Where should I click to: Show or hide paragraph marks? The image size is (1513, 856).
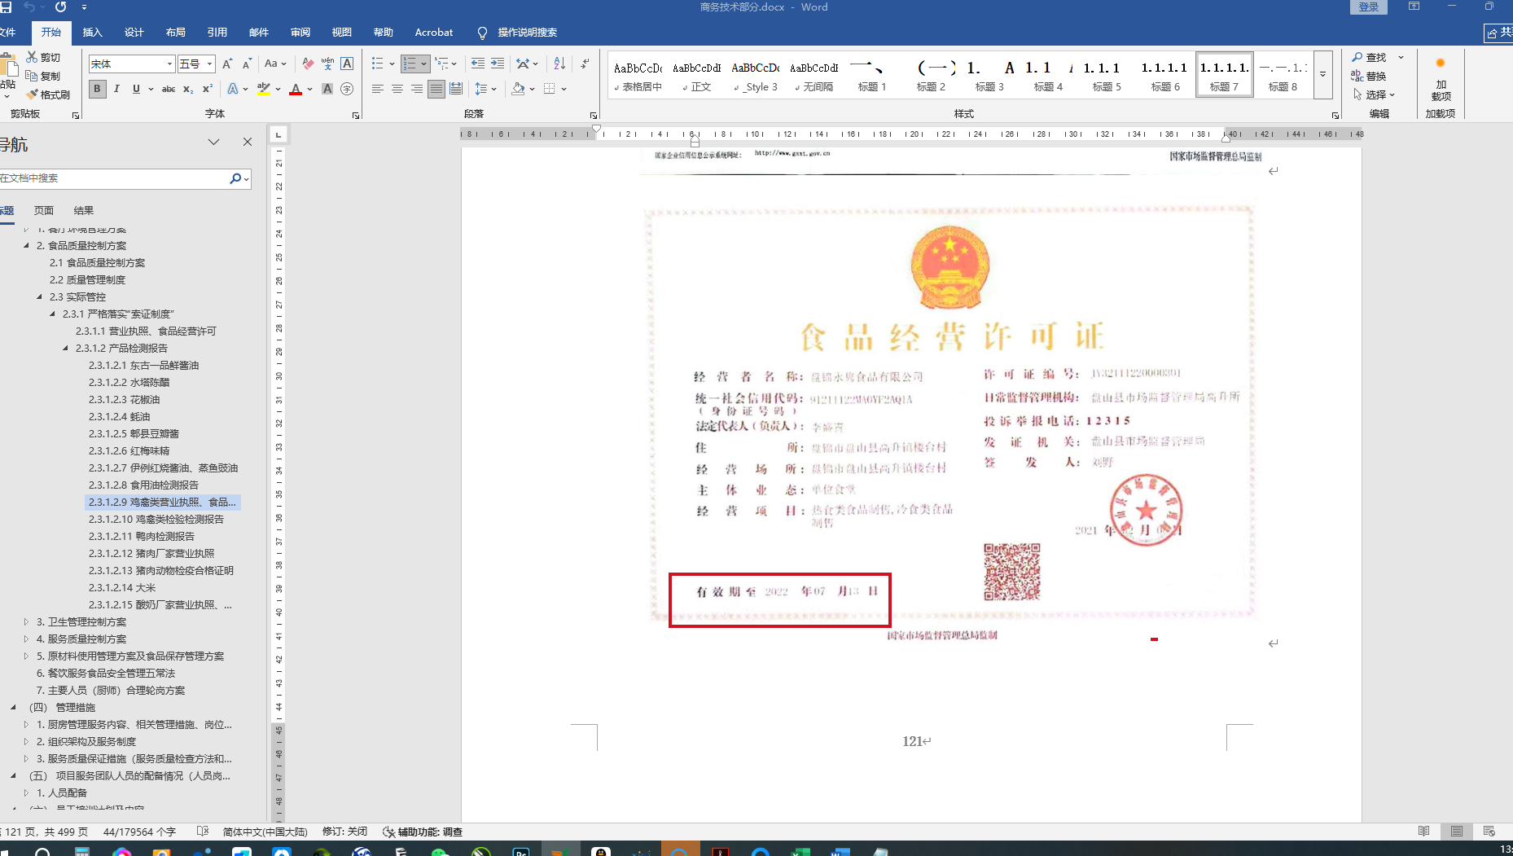pyautogui.click(x=585, y=64)
